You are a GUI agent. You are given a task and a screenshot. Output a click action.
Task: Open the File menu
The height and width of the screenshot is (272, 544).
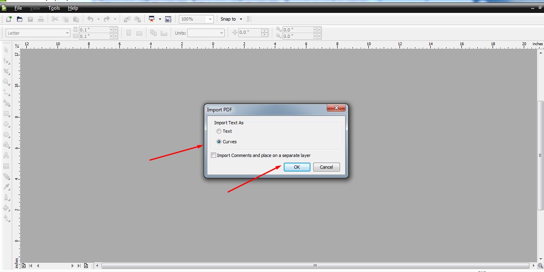click(x=18, y=8)
